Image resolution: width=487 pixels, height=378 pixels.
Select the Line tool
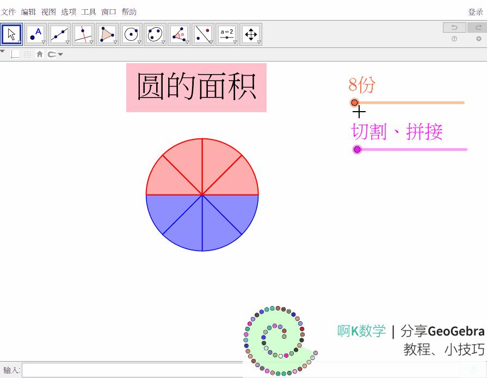tap(59, 33)
